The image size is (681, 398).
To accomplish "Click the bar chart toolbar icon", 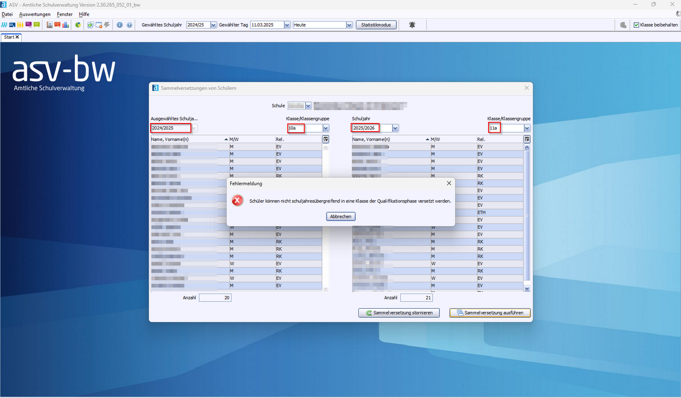I will click(66, 25).
